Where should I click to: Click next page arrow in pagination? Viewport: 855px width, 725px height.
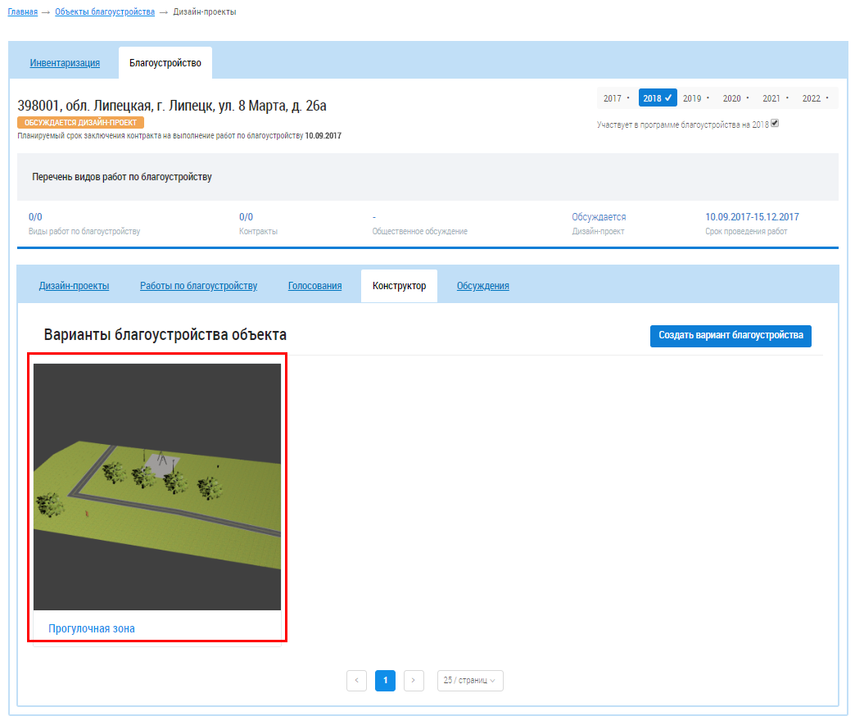pyautogui.click(x=414, y=681)
